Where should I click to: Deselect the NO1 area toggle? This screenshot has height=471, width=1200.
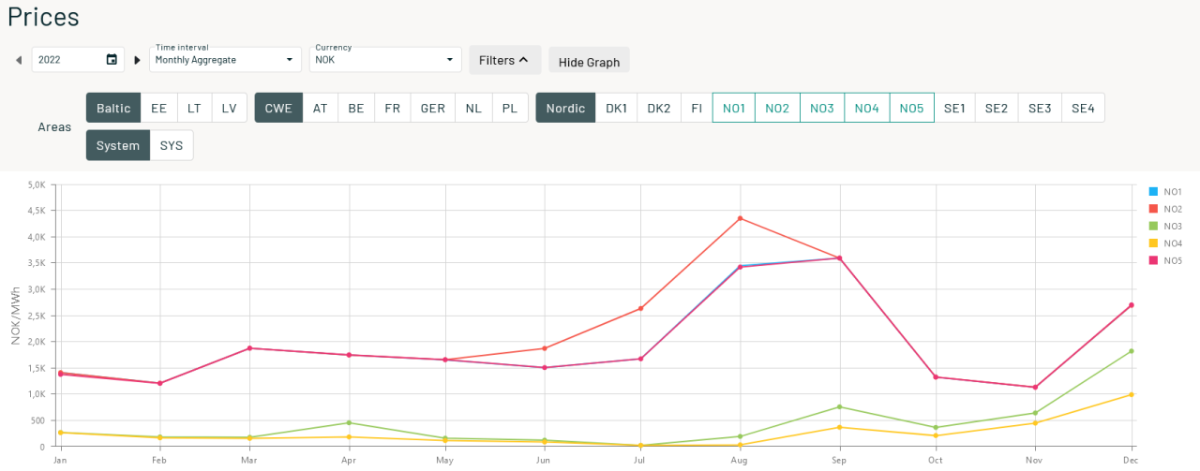(x=734, y=108)
